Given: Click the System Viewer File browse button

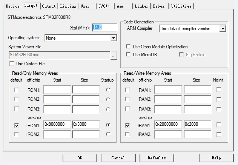Looking at the screenshot, I should pos(114,55).
